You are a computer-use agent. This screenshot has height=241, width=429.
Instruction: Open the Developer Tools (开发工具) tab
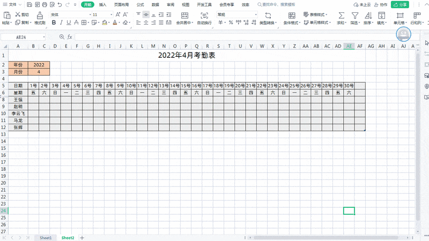pyautogui.click(x=204, y=5)
